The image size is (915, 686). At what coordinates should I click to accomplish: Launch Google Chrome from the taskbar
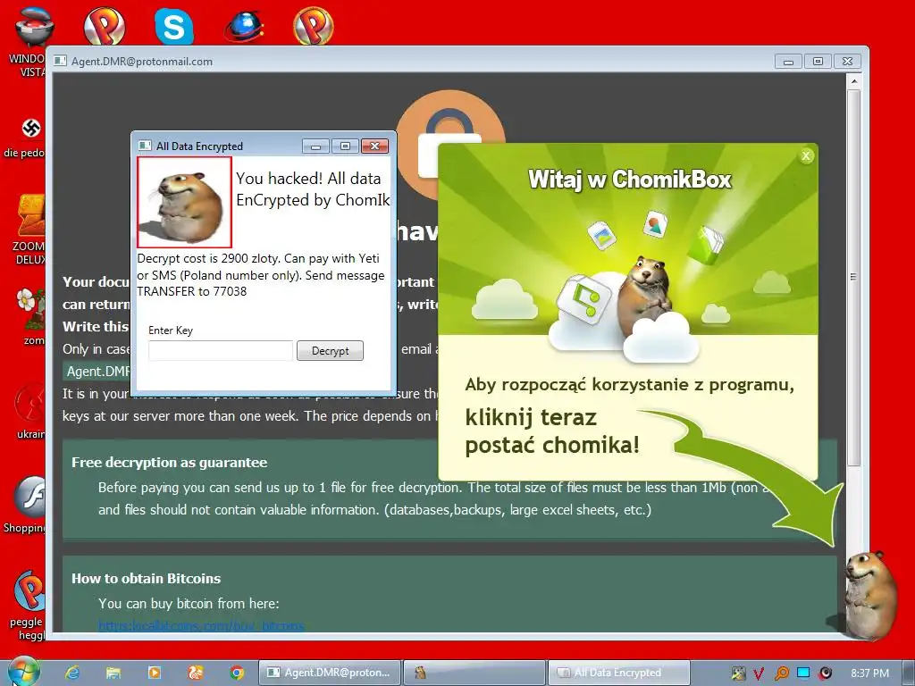pyautogui.click(x=236, y=673)
